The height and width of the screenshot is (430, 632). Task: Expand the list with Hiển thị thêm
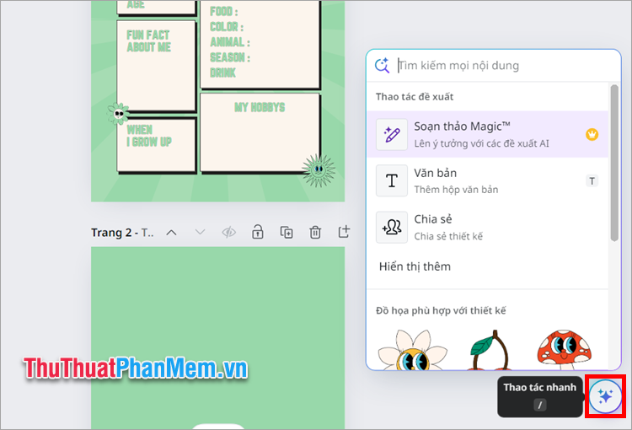point(415,266)
